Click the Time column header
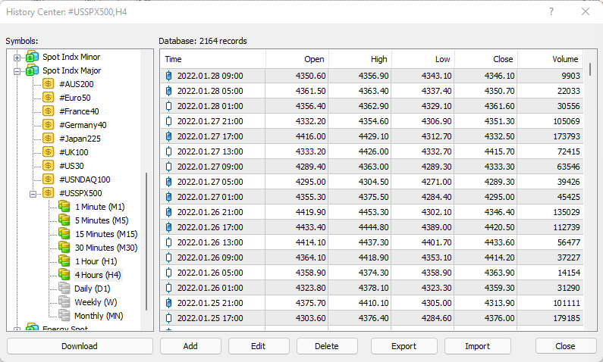Image resolution: width=603 pixels, height=362 pixels. pos(213,59)
